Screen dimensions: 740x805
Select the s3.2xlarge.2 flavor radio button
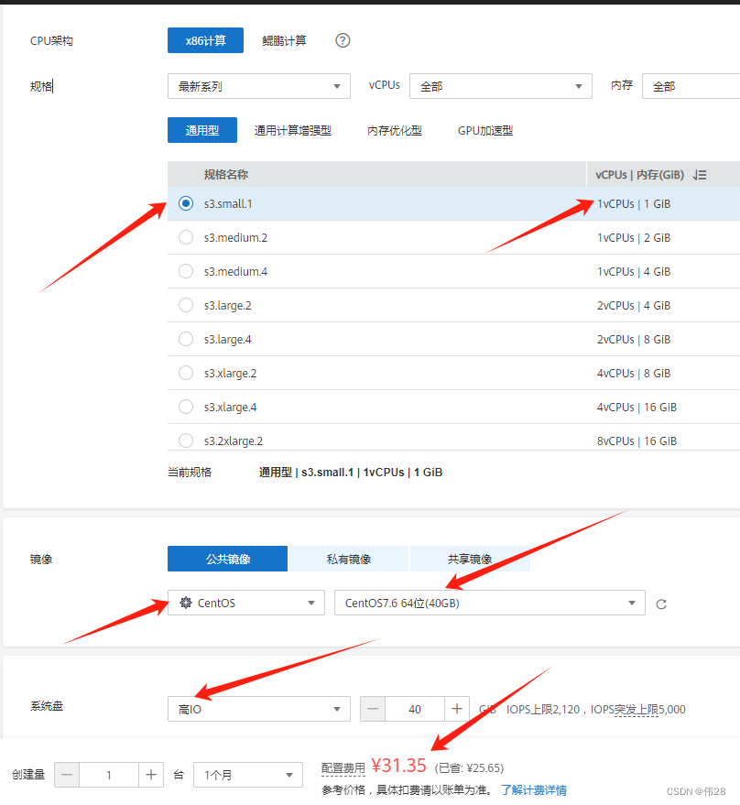coord(186,441)
